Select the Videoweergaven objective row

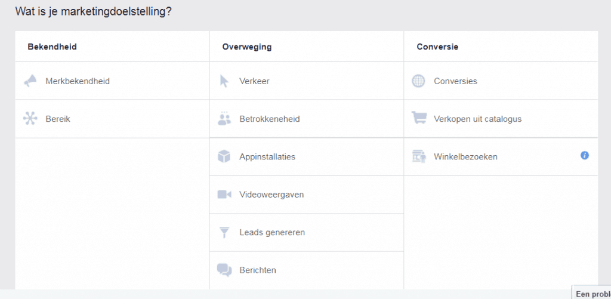pos(306,195)
